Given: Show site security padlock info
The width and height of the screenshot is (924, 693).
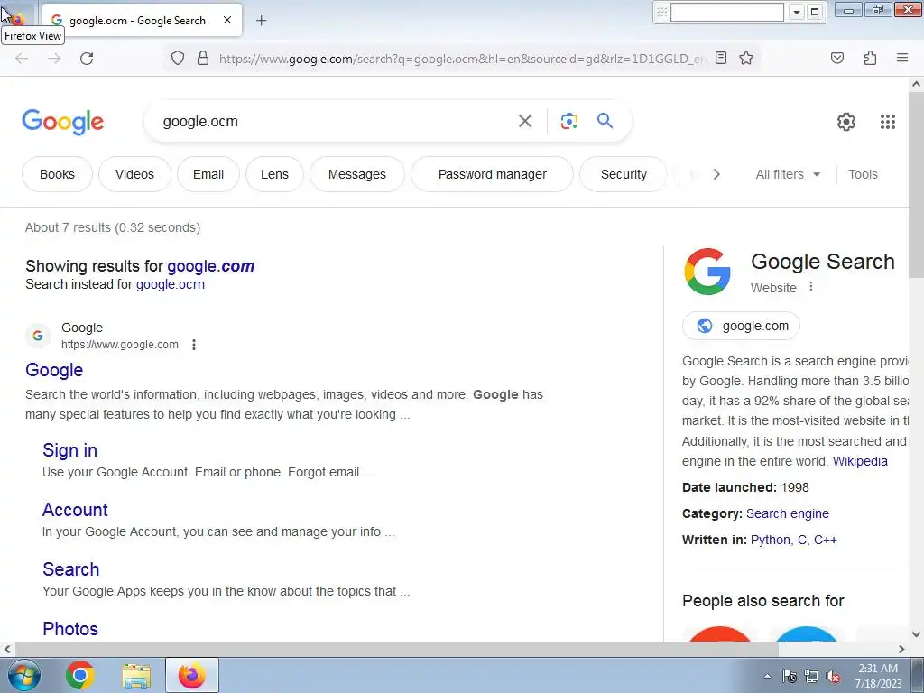Looking at the screenshot, I should point(203,58).
